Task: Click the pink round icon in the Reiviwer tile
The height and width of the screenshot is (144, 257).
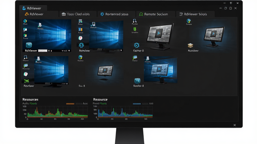Action: (x=80, y=38)
